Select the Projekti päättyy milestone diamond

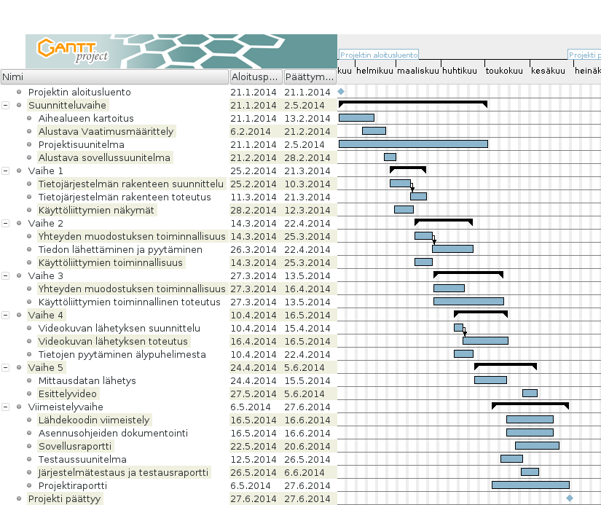point(570,498)
